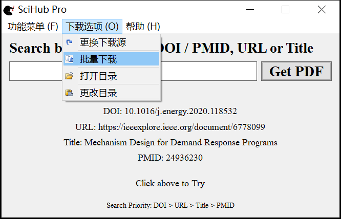Choose 更改目录 menu entry
The width and height of the screenshot is (341, 219).
[111, 93]
